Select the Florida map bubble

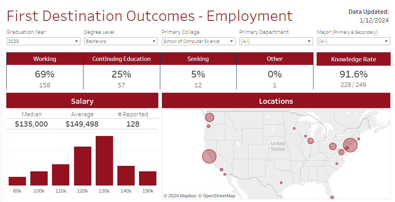click(332, 197)
